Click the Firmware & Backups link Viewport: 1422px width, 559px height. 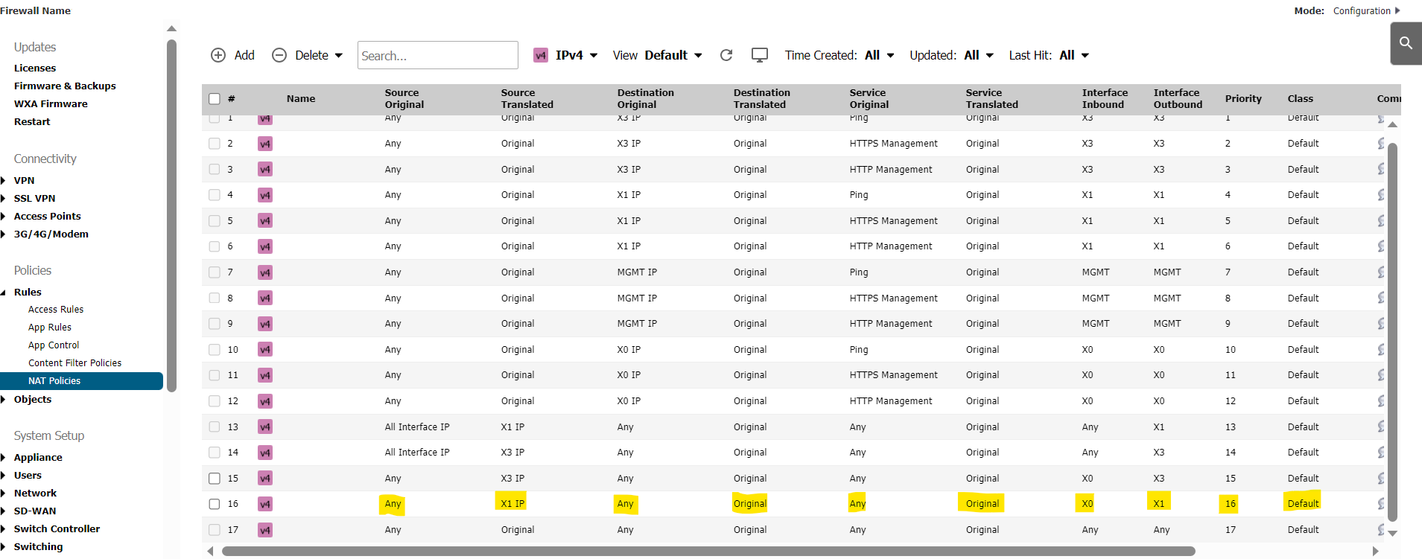(x=65, y=86)
